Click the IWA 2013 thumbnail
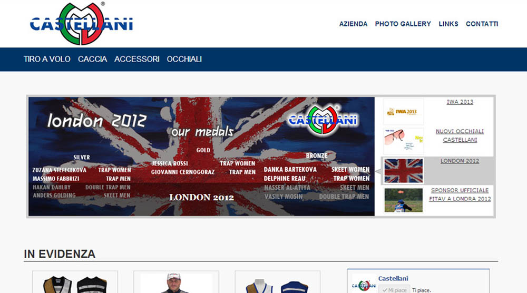This screenshot has height=293, width=527. click(403, 112)
